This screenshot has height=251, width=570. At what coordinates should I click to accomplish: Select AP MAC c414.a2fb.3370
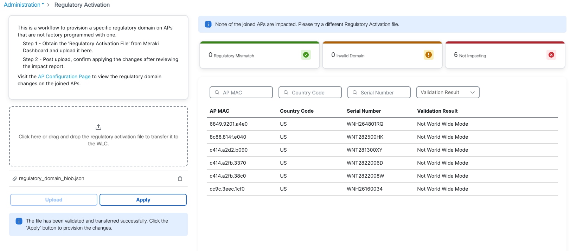pyautogui.click(x=228, y=163)
